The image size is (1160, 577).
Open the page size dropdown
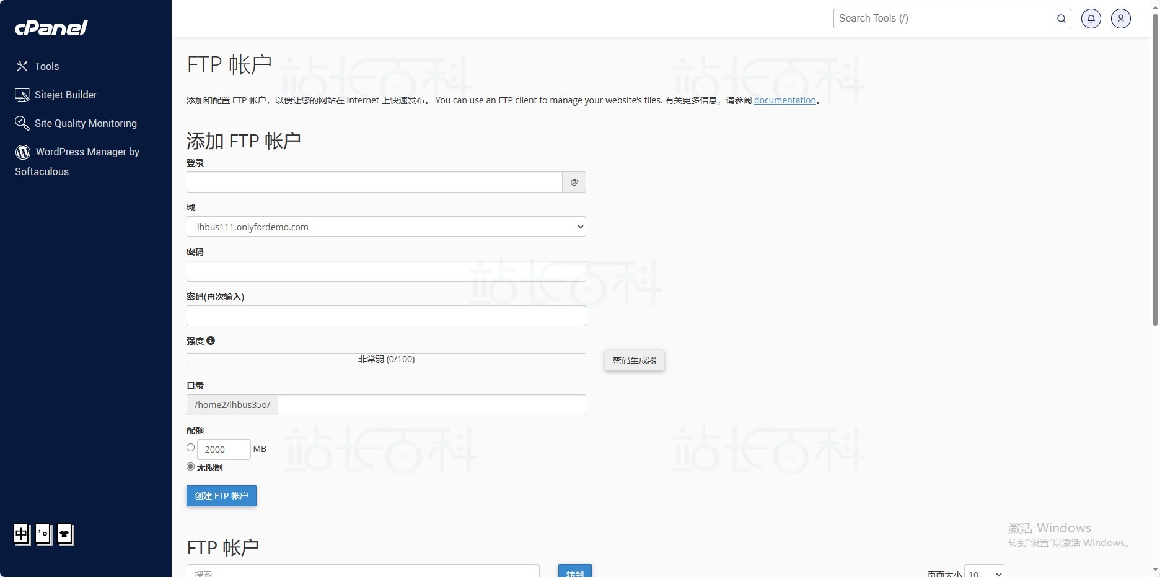point(984,573)
